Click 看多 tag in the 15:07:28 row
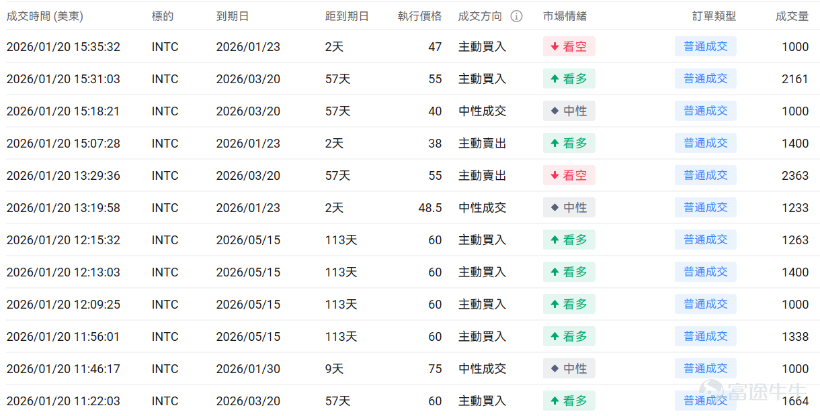 point(569,143)
